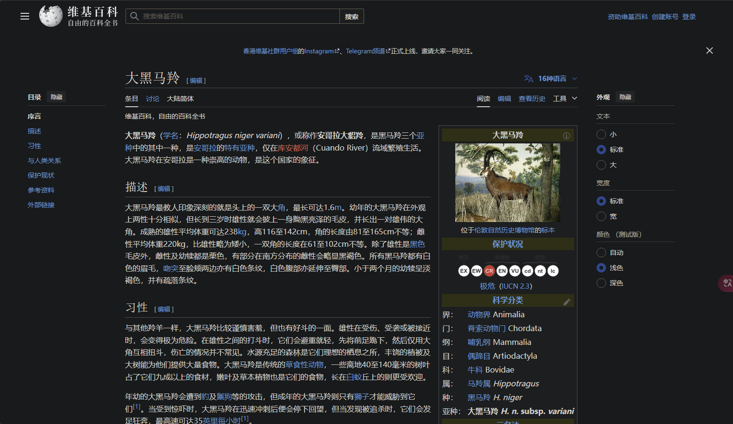Image resolution: width=733 pixels, height=424 pixels.
Task: Select the 宽 width radio option
Action: (601, 216)
